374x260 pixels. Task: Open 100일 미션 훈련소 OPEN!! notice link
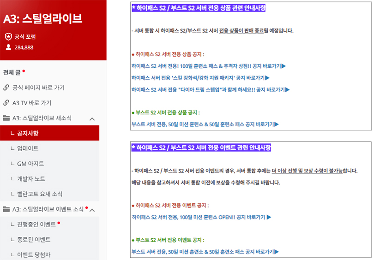(x=201, y=217)
